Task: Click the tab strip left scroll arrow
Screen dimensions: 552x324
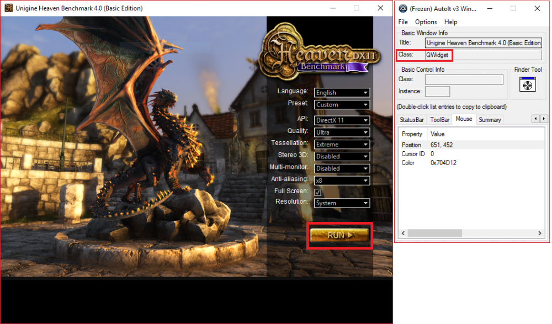Action: tap(535, 119)
